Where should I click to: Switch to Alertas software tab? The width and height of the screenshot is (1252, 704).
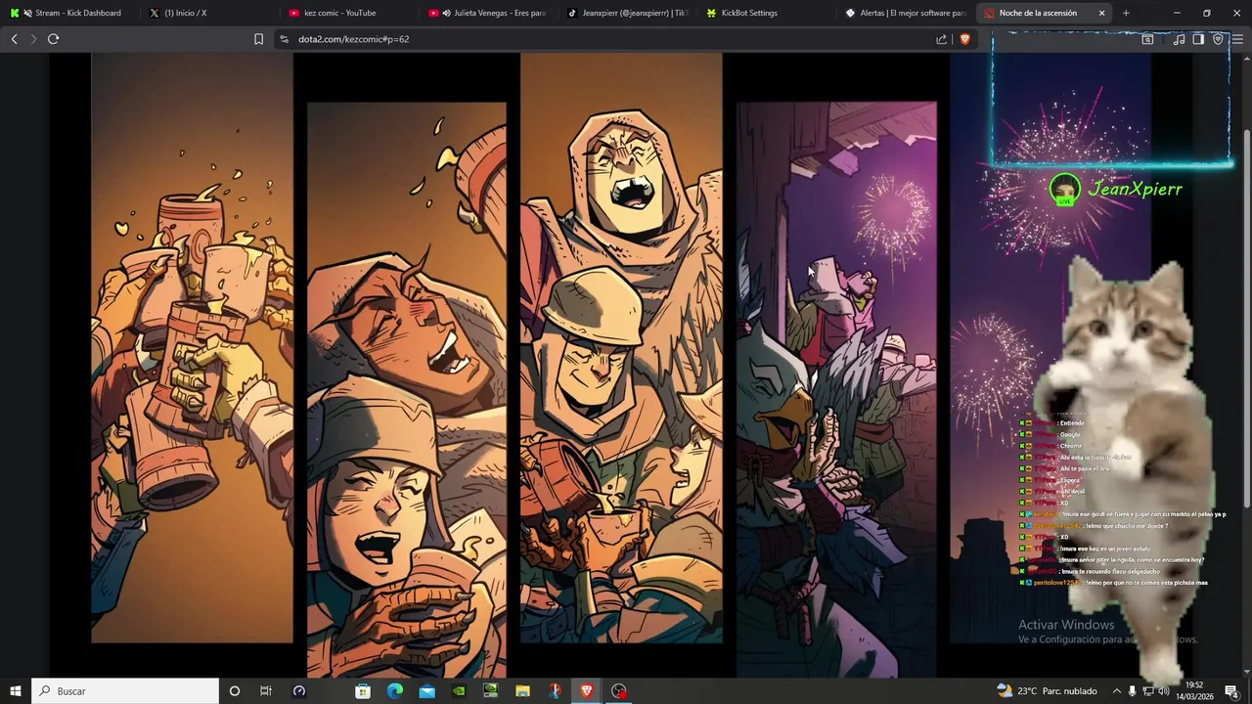pyautogui.click(x=909, y=13)
